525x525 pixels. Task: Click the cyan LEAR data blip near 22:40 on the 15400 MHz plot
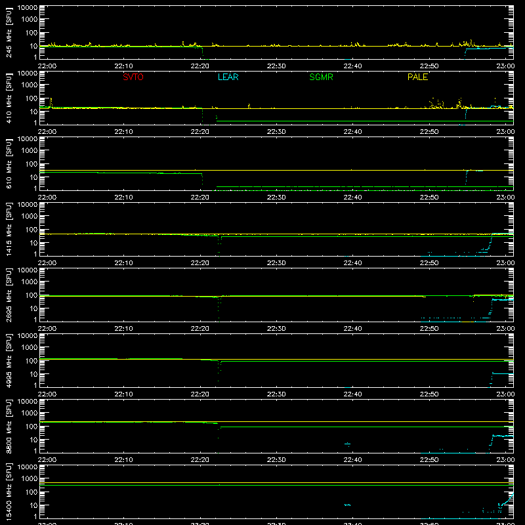348,505
